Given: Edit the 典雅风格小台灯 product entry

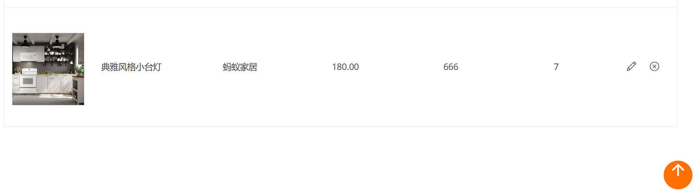Looking at the screenshot, I should click(631, 67).
